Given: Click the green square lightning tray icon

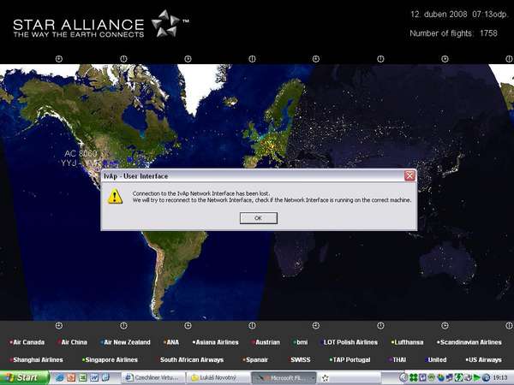Looking at the screenshot, I should click(458, 378).
